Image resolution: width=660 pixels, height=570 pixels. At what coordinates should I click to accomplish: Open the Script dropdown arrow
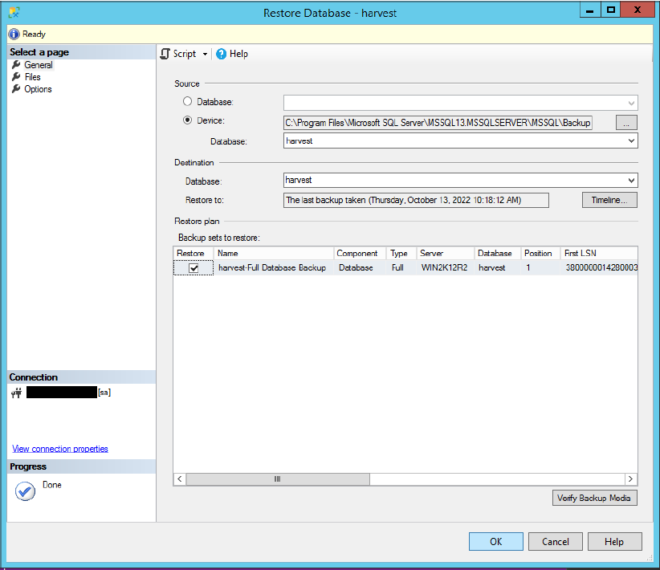coord(205,54)
